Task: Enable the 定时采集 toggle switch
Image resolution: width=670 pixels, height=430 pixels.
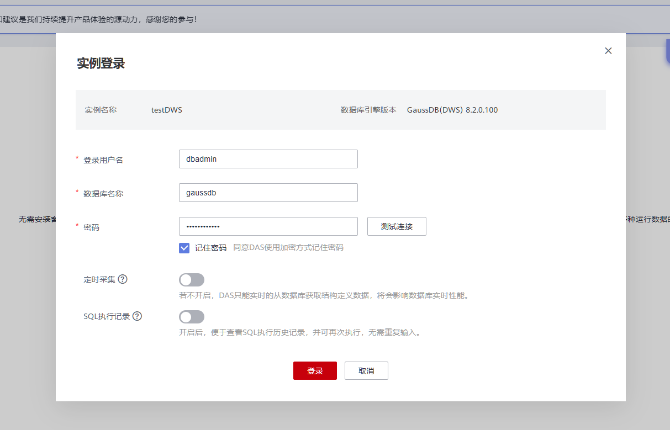Action: [x=192, y=280]
